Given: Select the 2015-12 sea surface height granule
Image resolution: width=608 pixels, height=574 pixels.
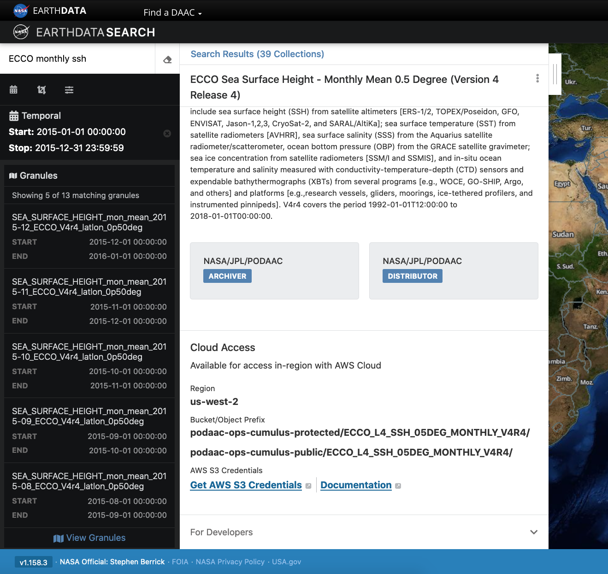Looking at the screenshot, I should pyautogui.click(x=89, y=222).
